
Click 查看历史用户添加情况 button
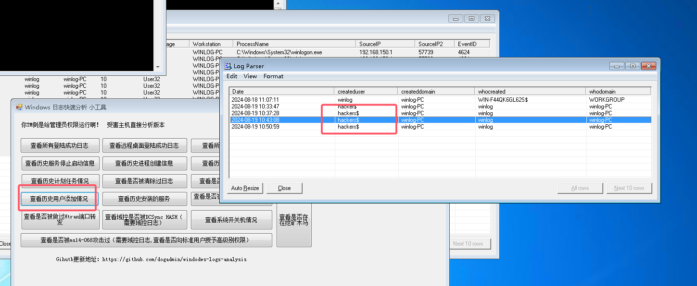point(60,199)
